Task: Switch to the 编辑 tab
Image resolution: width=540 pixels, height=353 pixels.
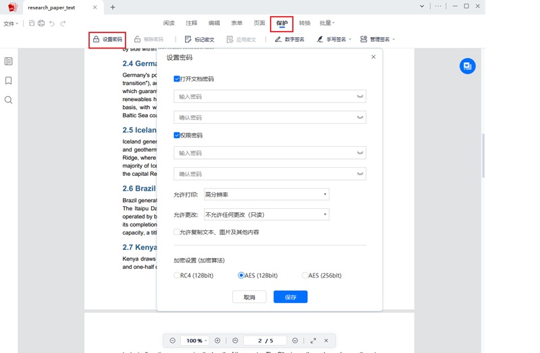Action: (214, 23)
